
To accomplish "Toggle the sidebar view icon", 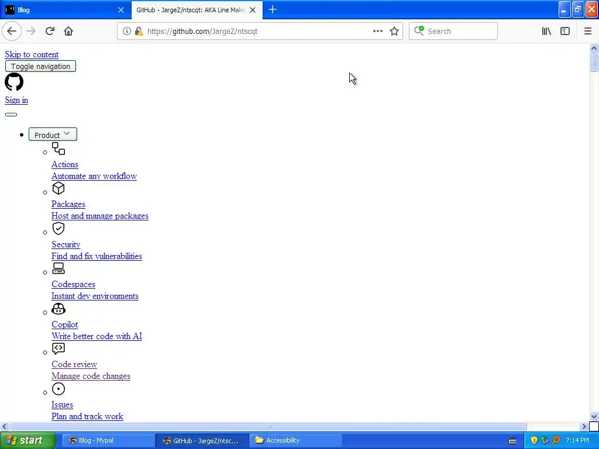I will tap(565, 32).
